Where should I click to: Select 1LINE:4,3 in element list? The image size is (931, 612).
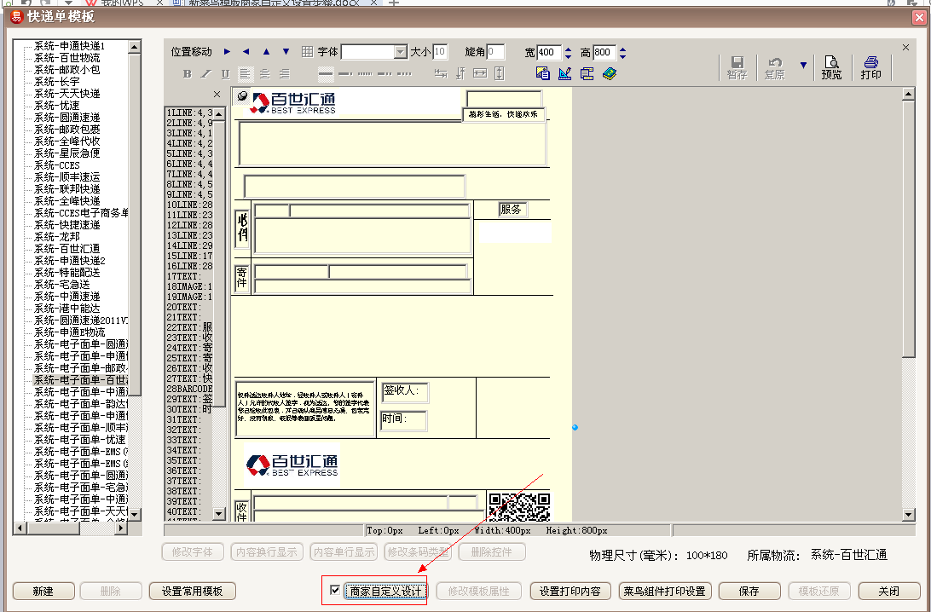[x=189, y=113]
